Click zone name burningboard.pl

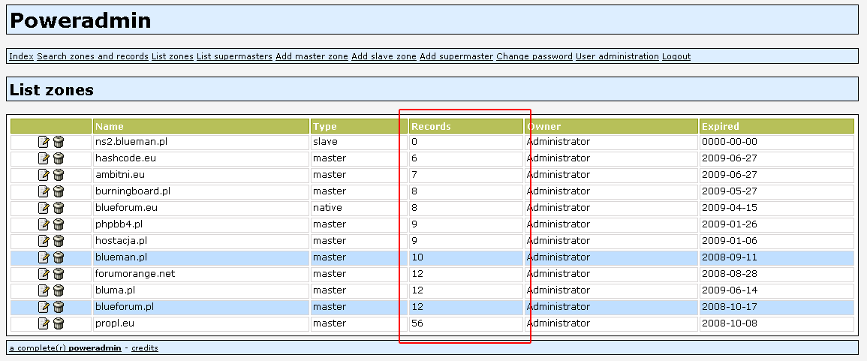(x=133, y=192)
